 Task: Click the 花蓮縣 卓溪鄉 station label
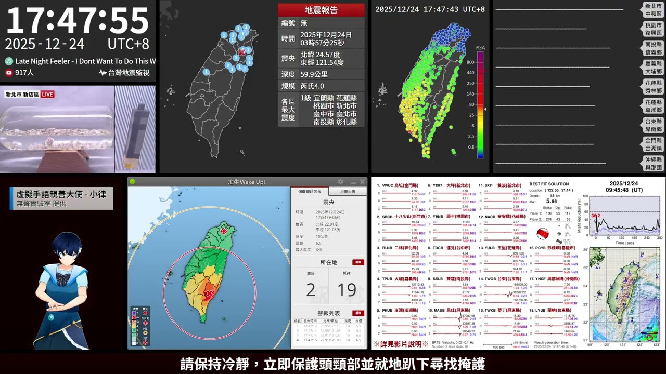653,106
